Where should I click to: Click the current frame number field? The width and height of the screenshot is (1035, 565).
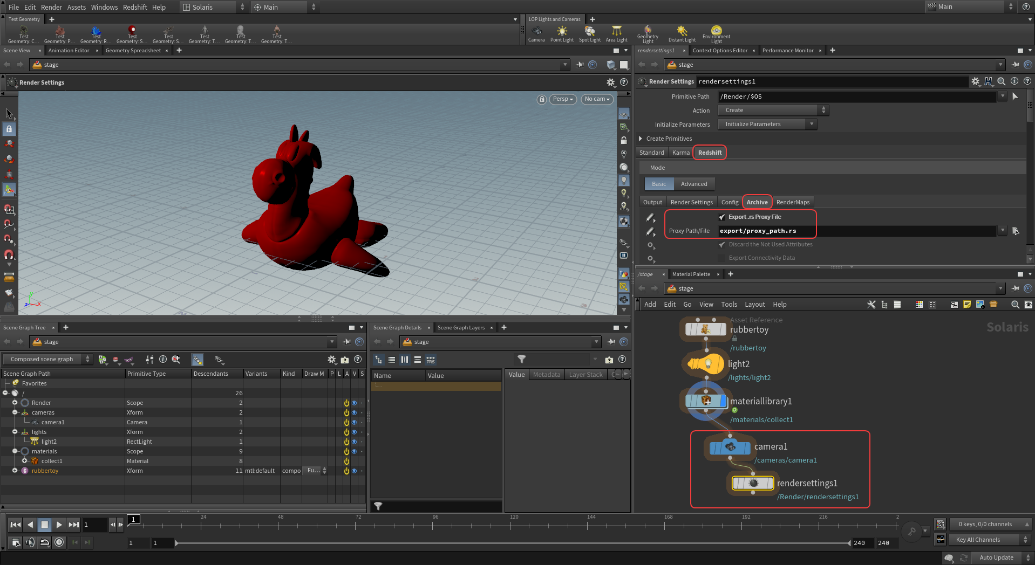[x=96, y=525]
